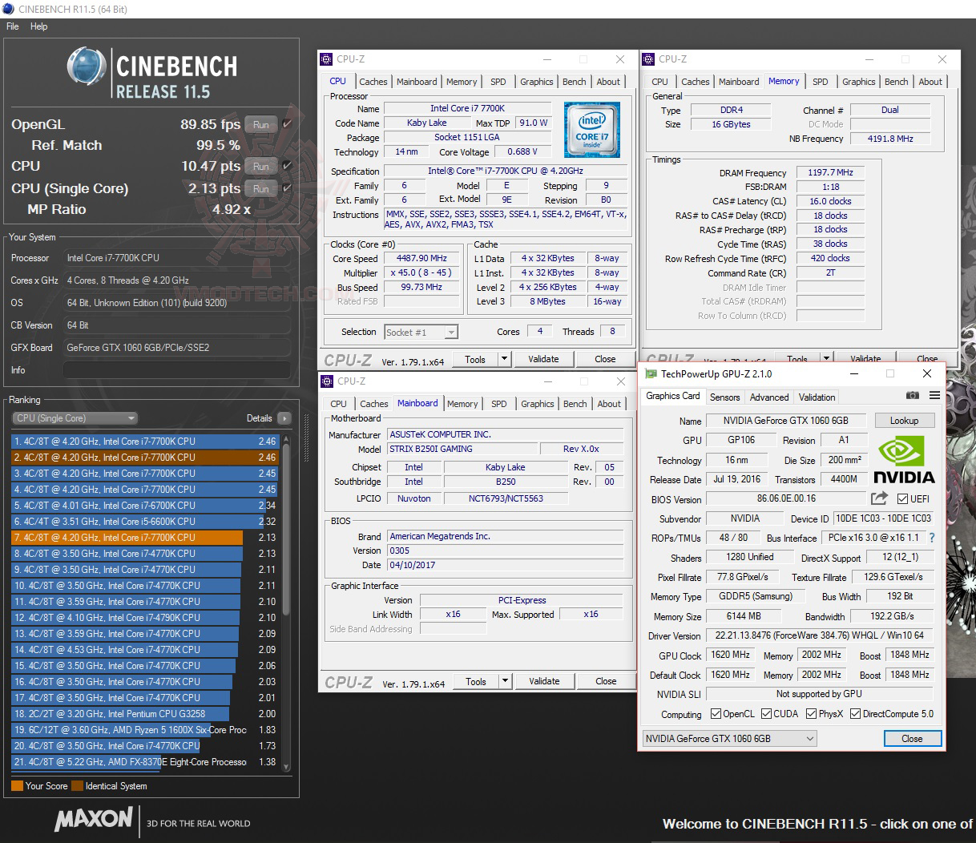Click Validate in the Mainboard CPU-Z window
Image resolution: width=976 pixels, height=843 pixels.
pos(545,681)
